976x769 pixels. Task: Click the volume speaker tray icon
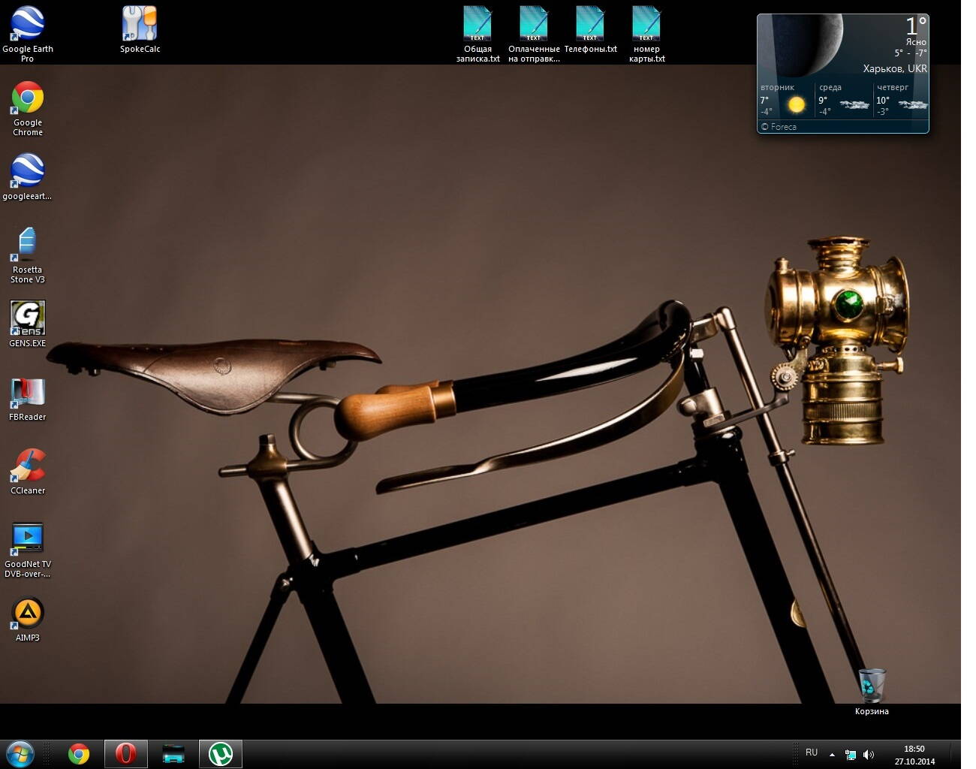pyautogui.click(x=869, y=754)
